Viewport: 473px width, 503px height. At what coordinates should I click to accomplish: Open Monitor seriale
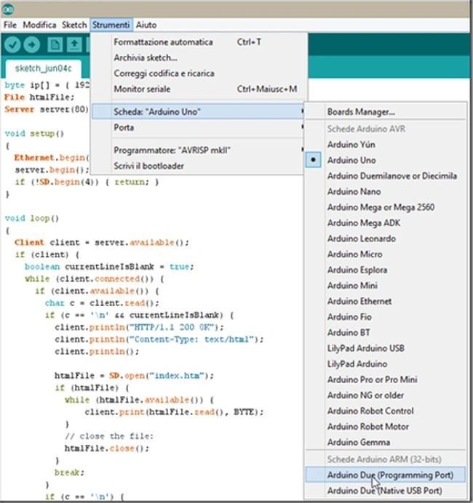point(198,89)
